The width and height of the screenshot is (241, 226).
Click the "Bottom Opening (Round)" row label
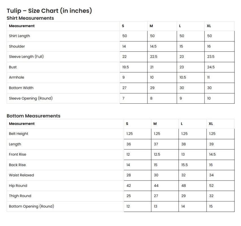31,206
